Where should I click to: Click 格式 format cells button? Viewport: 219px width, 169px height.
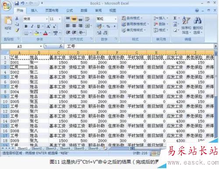point(161,30)
